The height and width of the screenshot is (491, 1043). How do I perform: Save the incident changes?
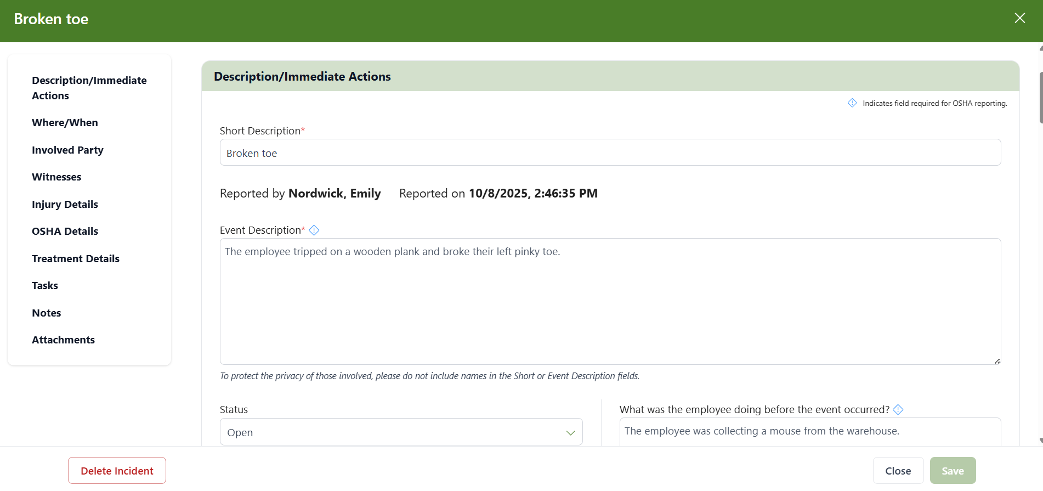coord(953,471)
